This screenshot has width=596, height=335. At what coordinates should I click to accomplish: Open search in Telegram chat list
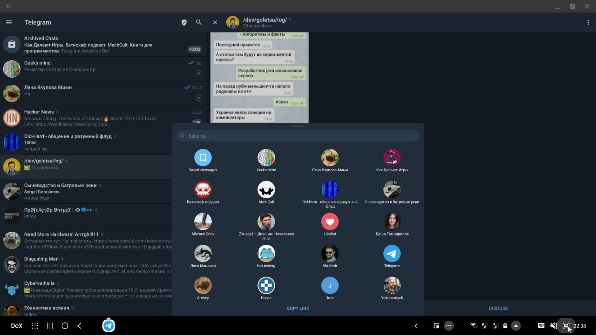tap(199, 22)
